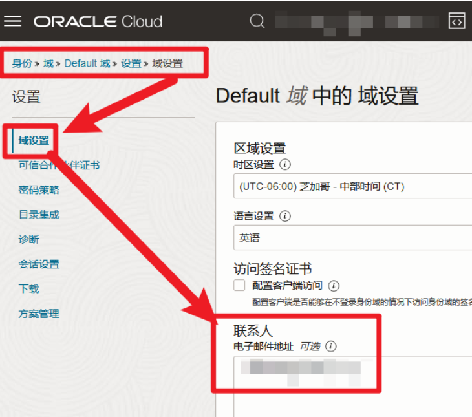Screen dimensions: 472x417
Task: Click the Oracle Cloud logo
Action: [98, 21]
